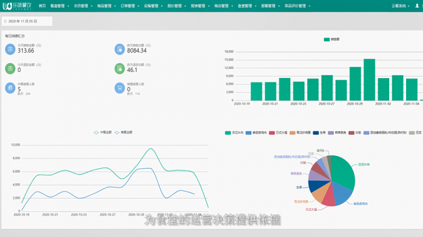The width and height of the screenshot is (423, 237).
Task: Click the 日式大福 pie legend entry
Action: 278,132
